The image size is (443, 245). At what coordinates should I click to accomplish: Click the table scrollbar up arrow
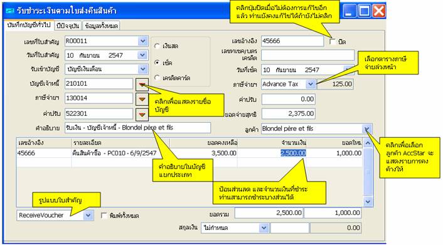click(368, 143)
